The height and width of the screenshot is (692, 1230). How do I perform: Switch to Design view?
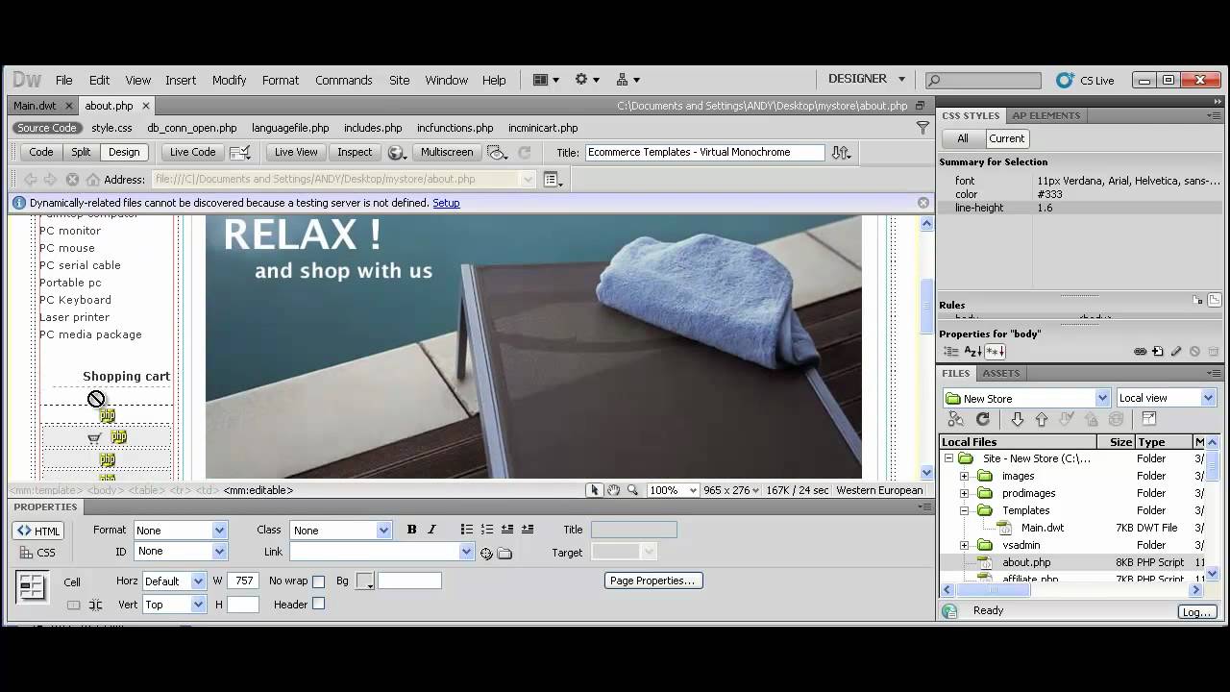[x=124, y=152]
